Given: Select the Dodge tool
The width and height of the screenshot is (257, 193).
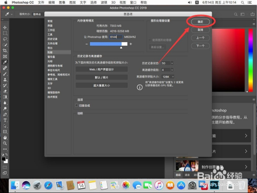Looking at the screenshot, I should [5, 109].
